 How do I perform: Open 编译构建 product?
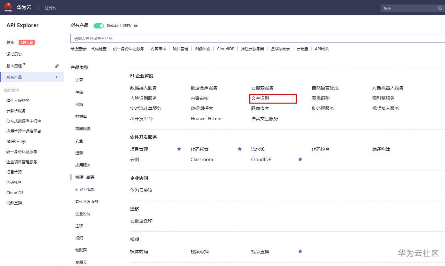point(381,149)
